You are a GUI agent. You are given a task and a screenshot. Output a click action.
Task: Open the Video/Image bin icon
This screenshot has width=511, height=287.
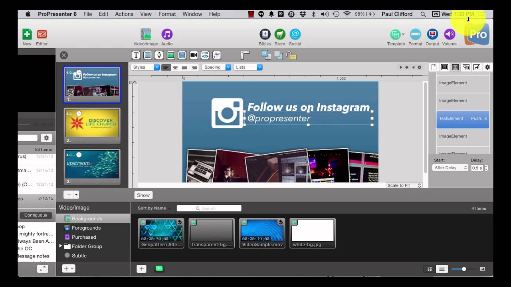[x=146, y=34]
